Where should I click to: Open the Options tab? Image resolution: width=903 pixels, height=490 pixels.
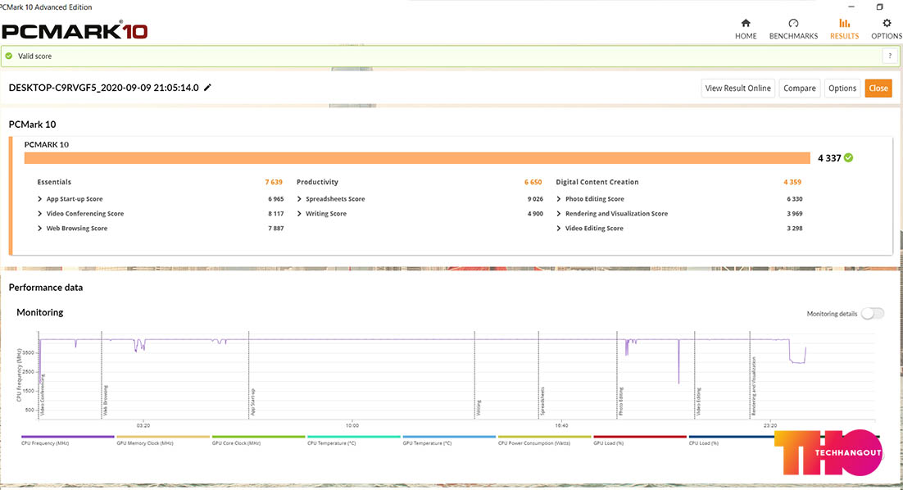(887, 29)
